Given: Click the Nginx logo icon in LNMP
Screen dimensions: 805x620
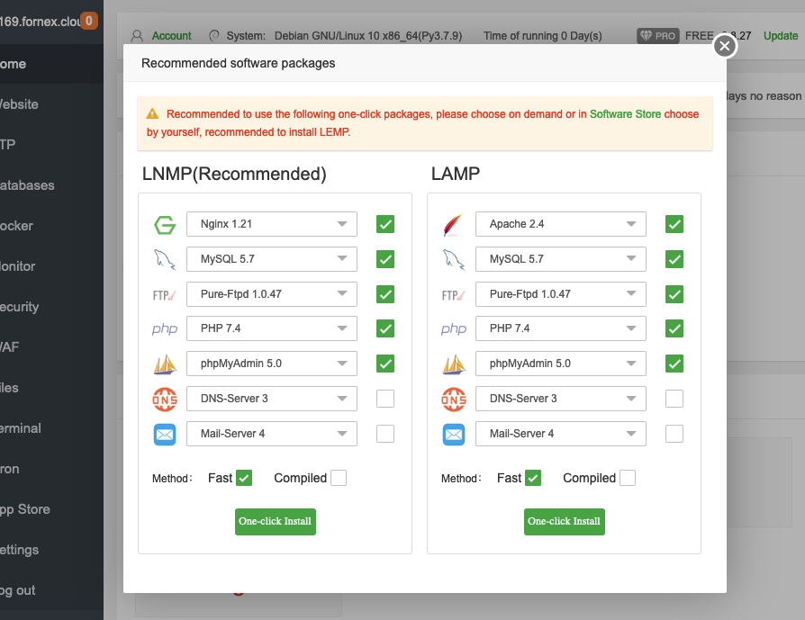Looking at the screenshot, I should [165, 224].
